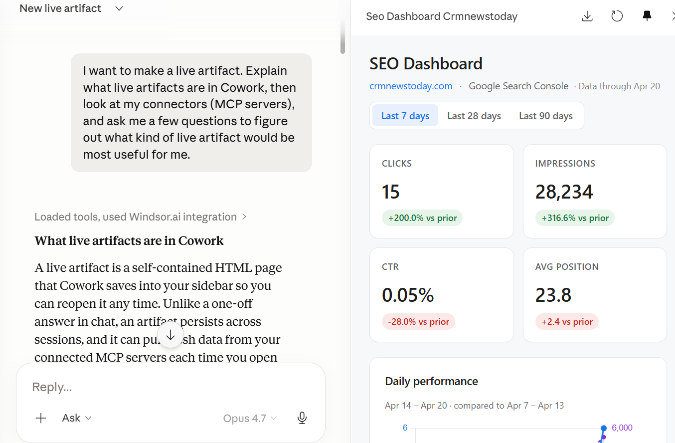The width and height of the screenshot is (675, 443).
Task: Open the Windsor.ai integration tool details
Action: pos(141,217)
